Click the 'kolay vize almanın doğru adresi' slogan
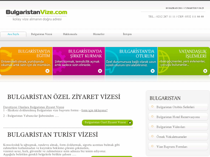Image resolution: width=210 pixels, height=157 pixels. pos(37,19)
